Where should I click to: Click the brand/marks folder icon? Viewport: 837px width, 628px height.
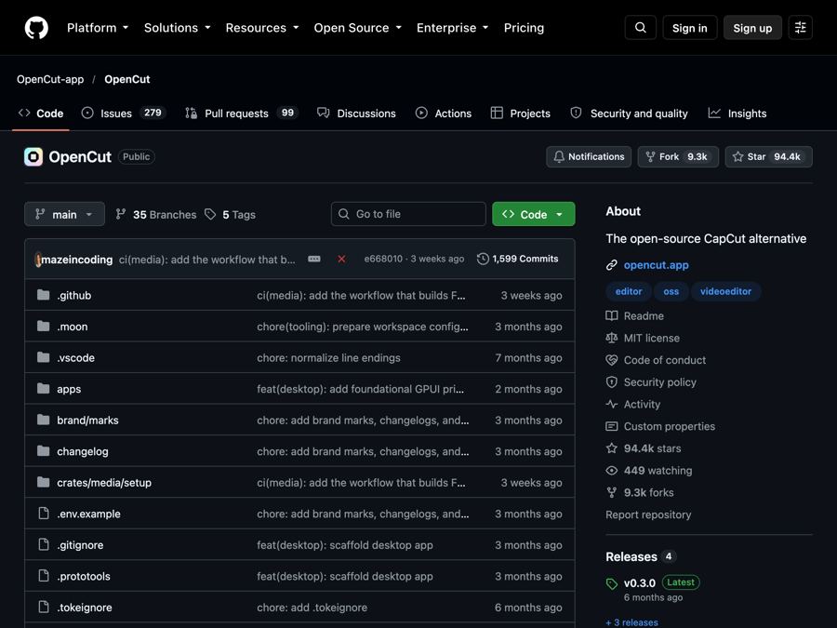point(43,420)
